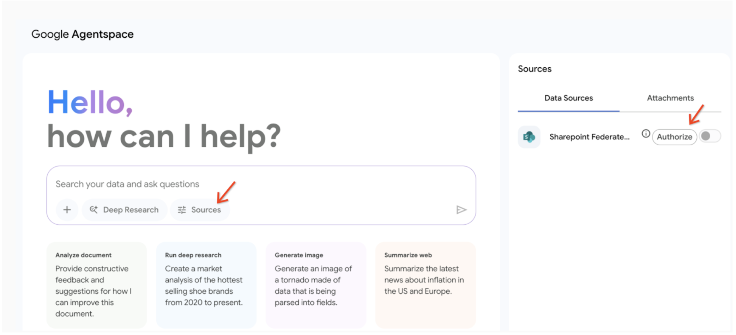Authorize the Sharepoint data source

coord(674,137)
